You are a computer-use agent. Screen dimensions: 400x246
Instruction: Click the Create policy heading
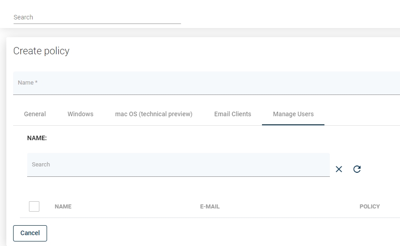[x=41, y=51]
